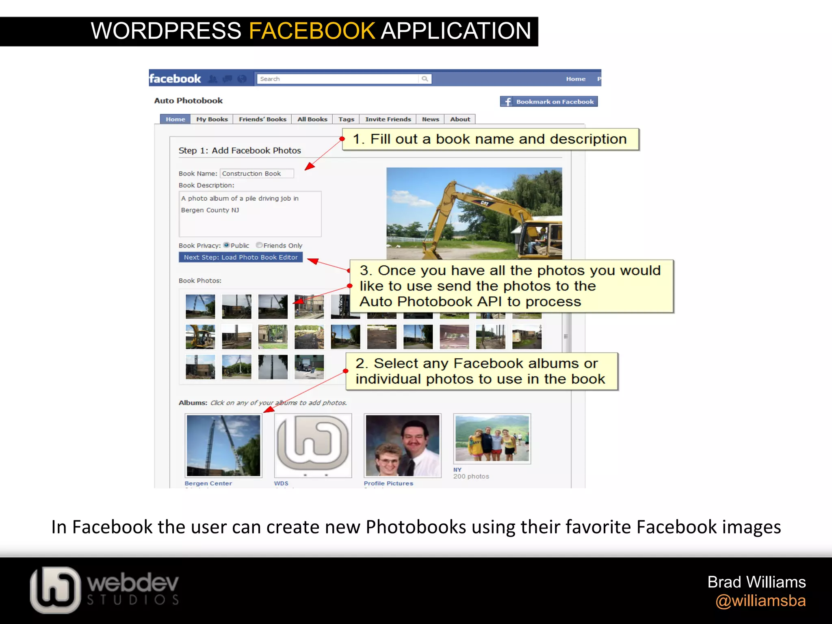Viewport: 832px width, 624px height.
Task: Select the Friends Only radio button
Action: pyautogui.click(x=259, y=245)
